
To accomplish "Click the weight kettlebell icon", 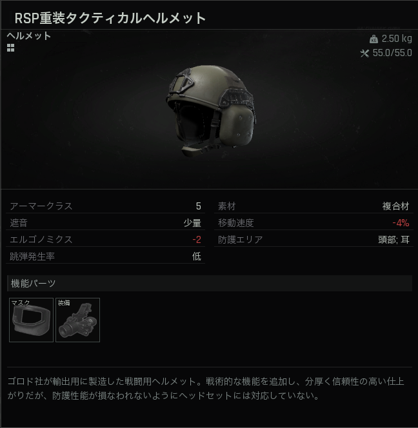I will coord(373,39).
